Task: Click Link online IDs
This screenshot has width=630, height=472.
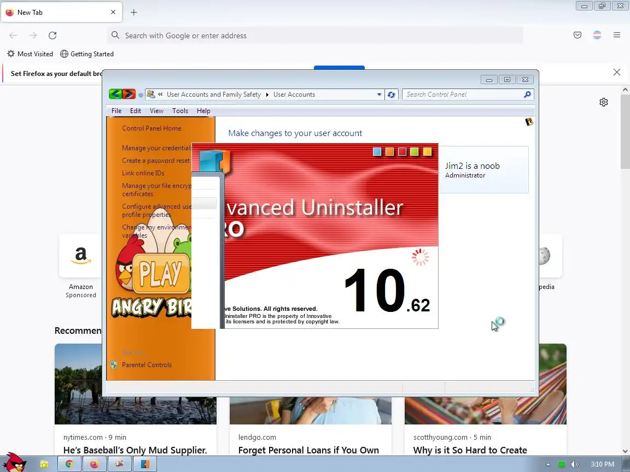Action: pyautogui.click(x=143, y=173)
